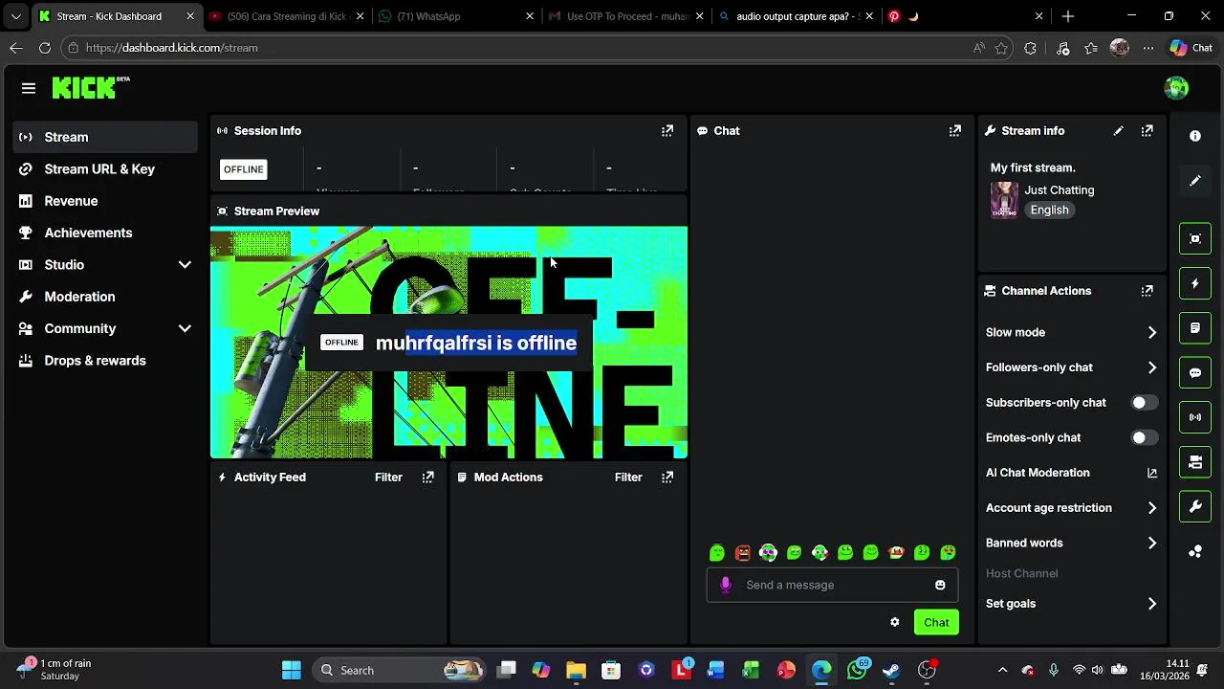
Task: Click the English language tag
Action: click(1049, 211)
